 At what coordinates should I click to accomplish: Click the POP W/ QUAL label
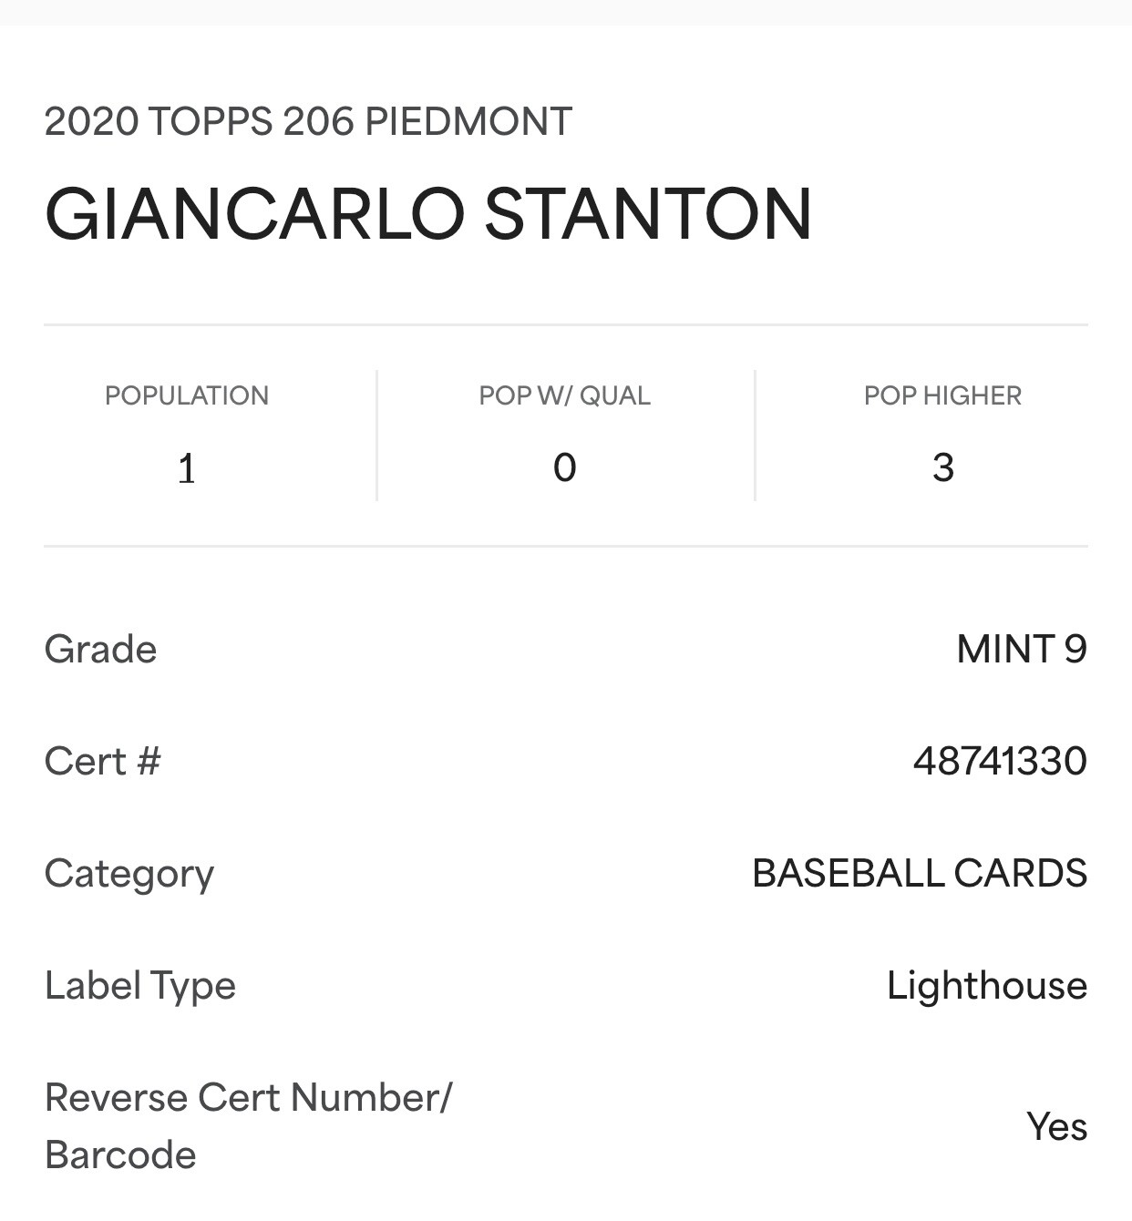(x=565, y=395)
